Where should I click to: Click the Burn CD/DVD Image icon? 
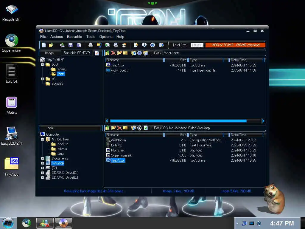point(124,45)
